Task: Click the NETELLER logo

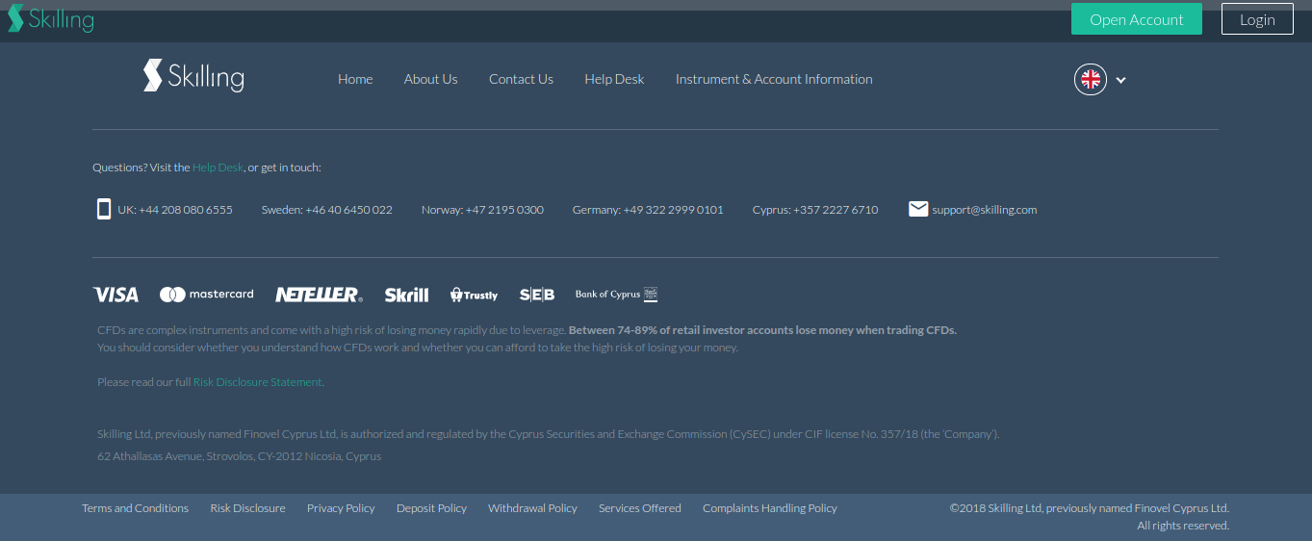Action: pos(319,295)
